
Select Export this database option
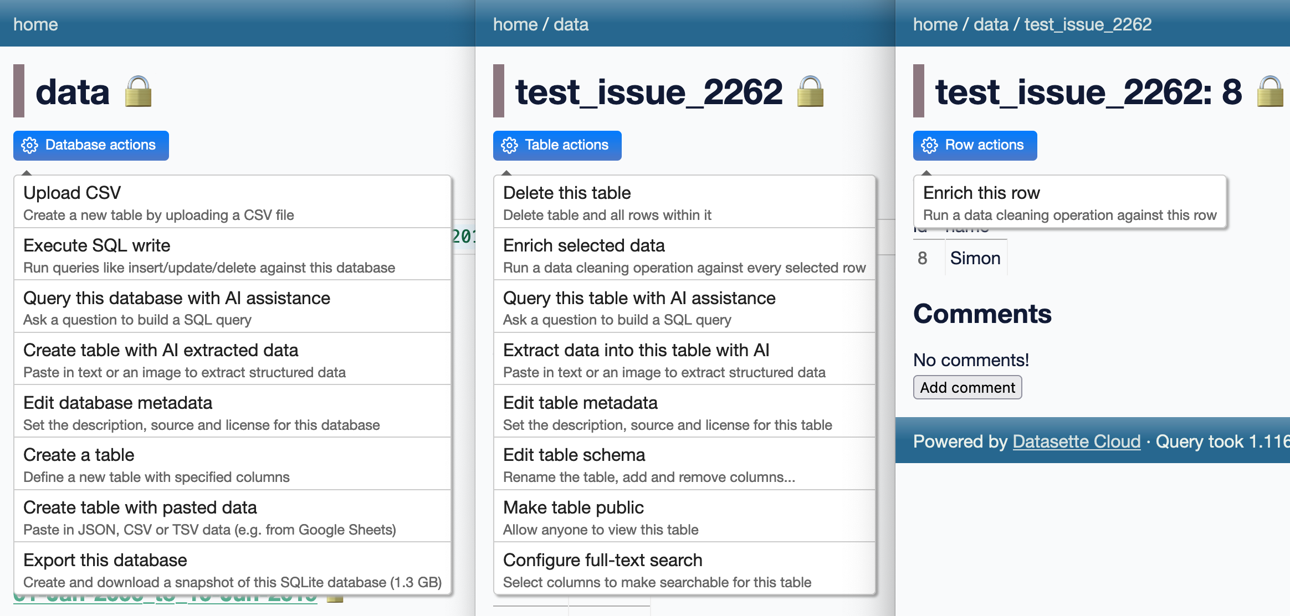point(233,569)
